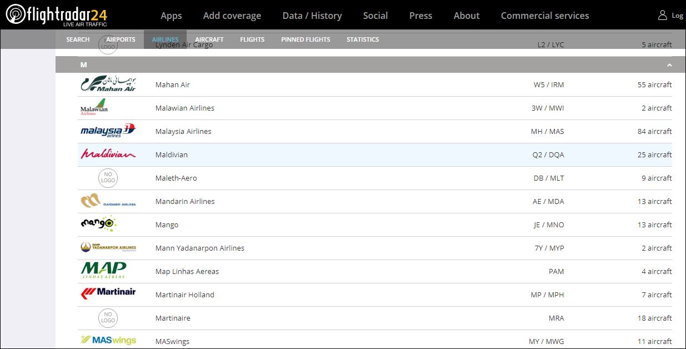Click the 9 aircraft count

(657, 178)
